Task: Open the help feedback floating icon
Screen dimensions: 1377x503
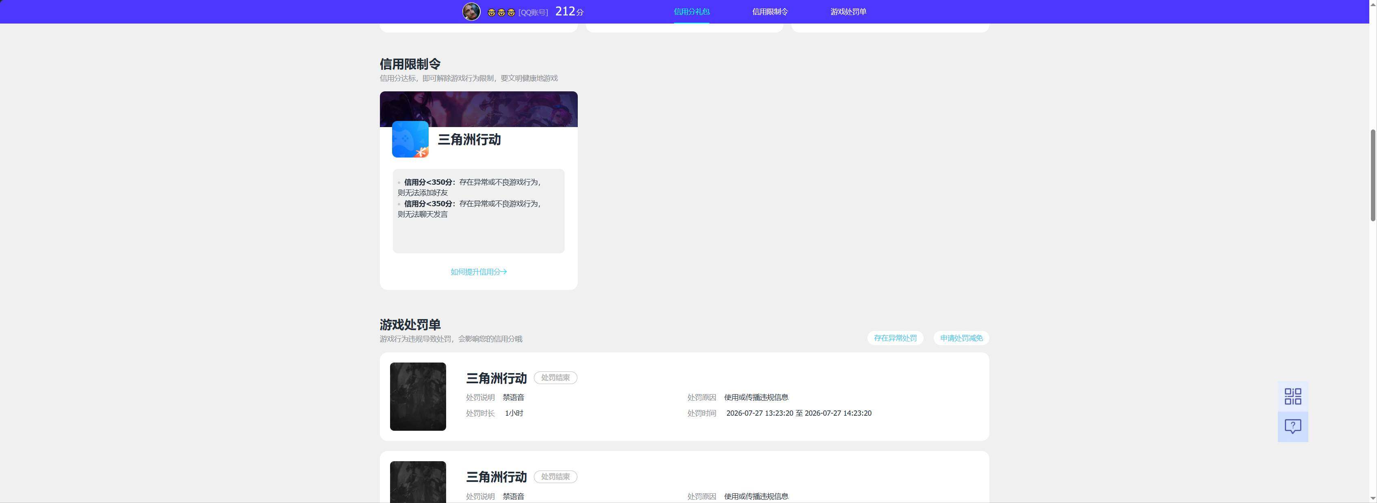Action: pos(1292,427)
